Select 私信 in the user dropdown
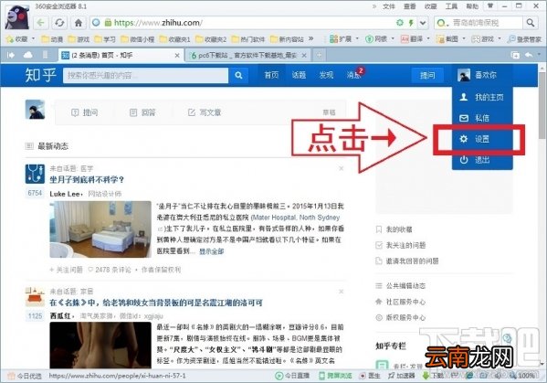 [x=482, y=118]
